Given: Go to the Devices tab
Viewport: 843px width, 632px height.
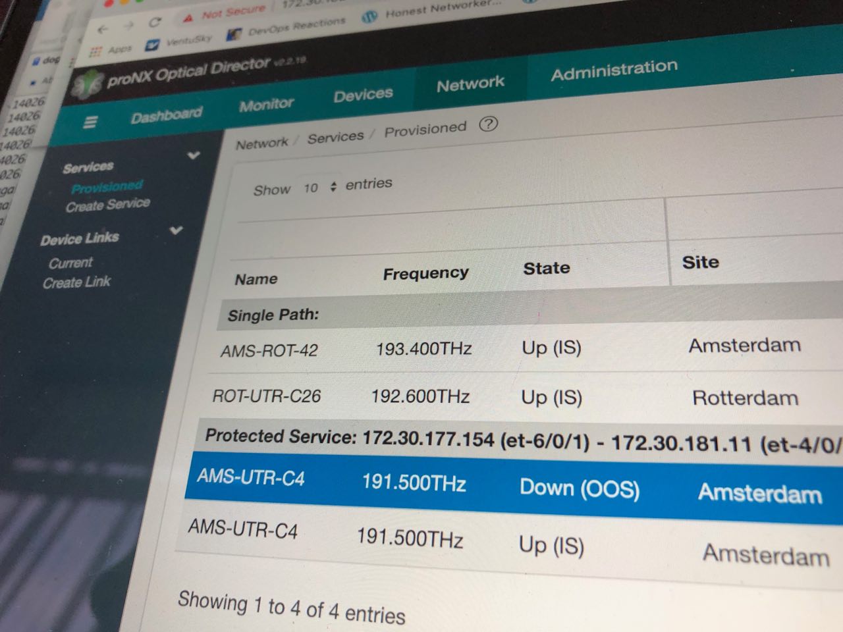Looking at the screenshot, I should [363, 95].
